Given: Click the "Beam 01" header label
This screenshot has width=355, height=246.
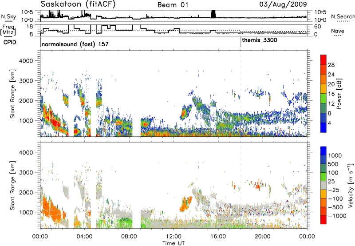Looking at the screenshot, I should 173,5.
